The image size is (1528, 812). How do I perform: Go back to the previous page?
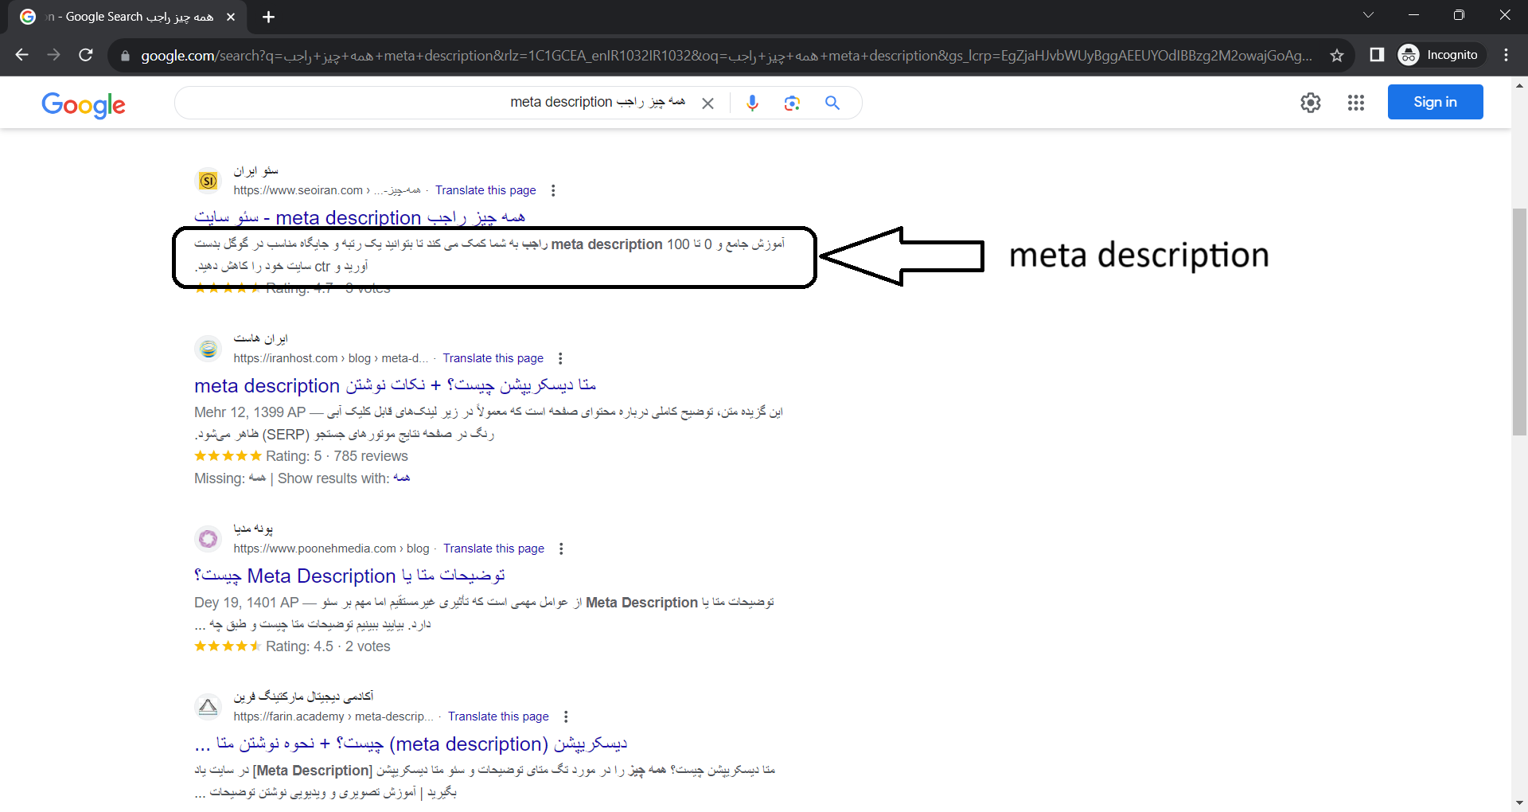(x=22, y=55)
